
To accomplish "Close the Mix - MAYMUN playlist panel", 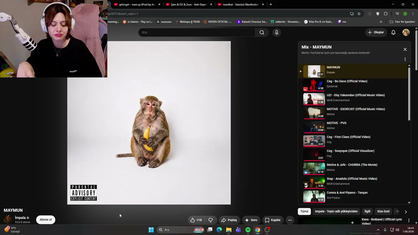I will [405, 49].
